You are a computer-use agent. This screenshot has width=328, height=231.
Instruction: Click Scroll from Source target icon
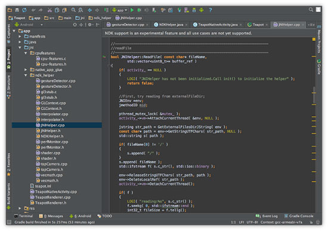[x=75, y=24]
